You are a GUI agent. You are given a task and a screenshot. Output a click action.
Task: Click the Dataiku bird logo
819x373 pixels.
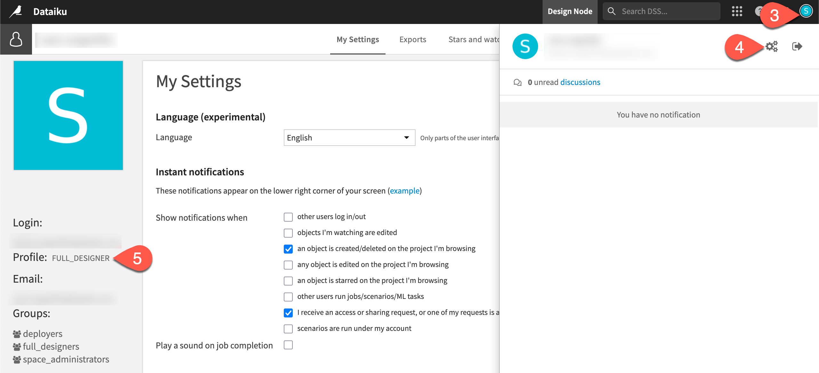click(16, 11)
